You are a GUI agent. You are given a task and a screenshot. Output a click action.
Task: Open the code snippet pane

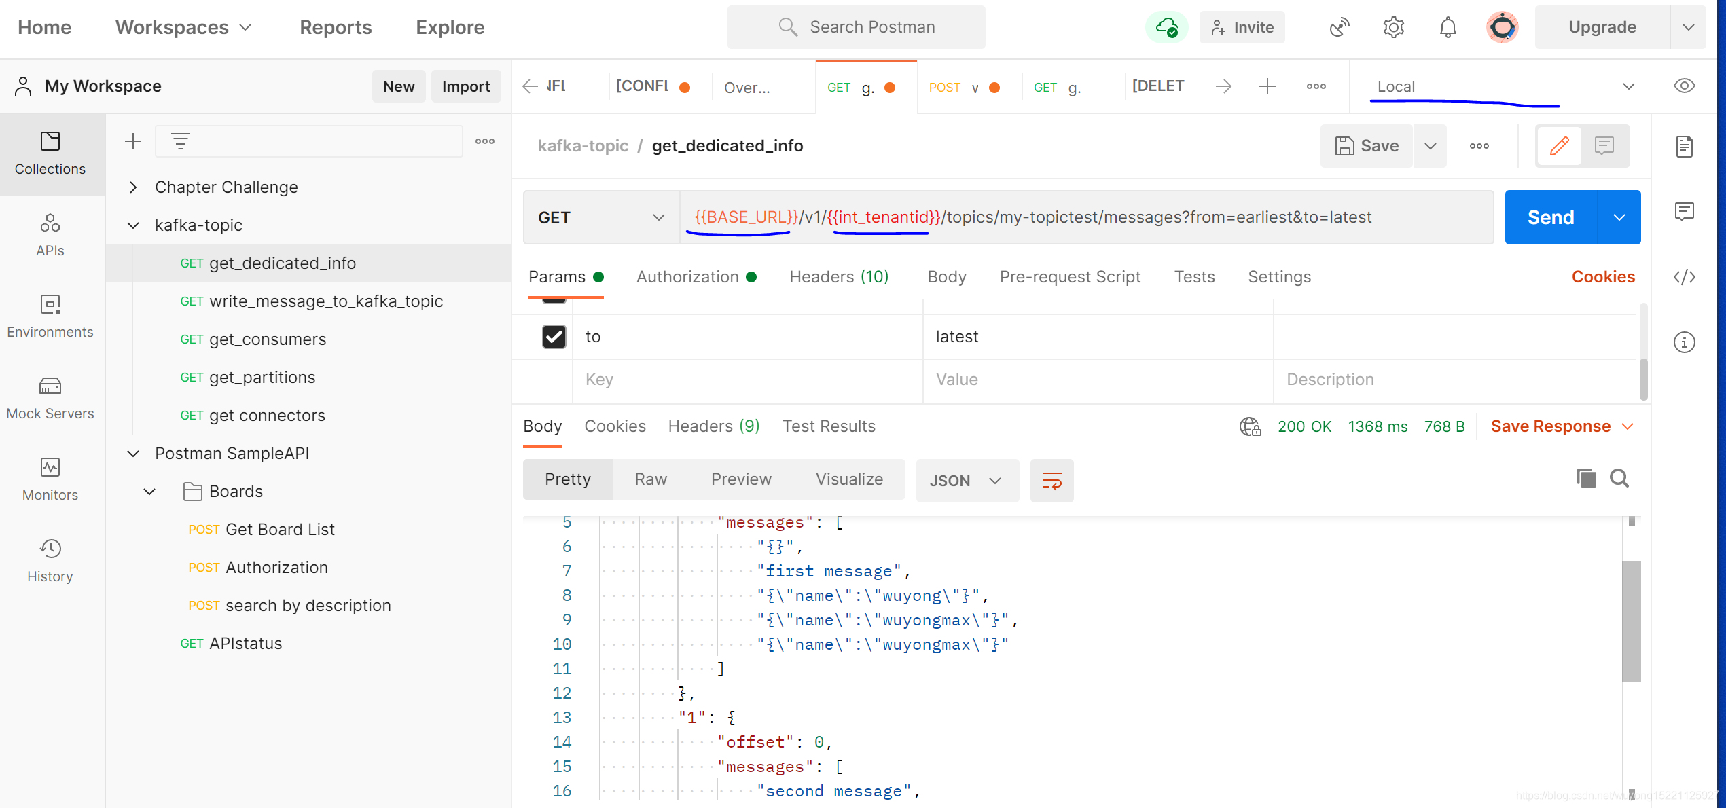click(1684, 276)
